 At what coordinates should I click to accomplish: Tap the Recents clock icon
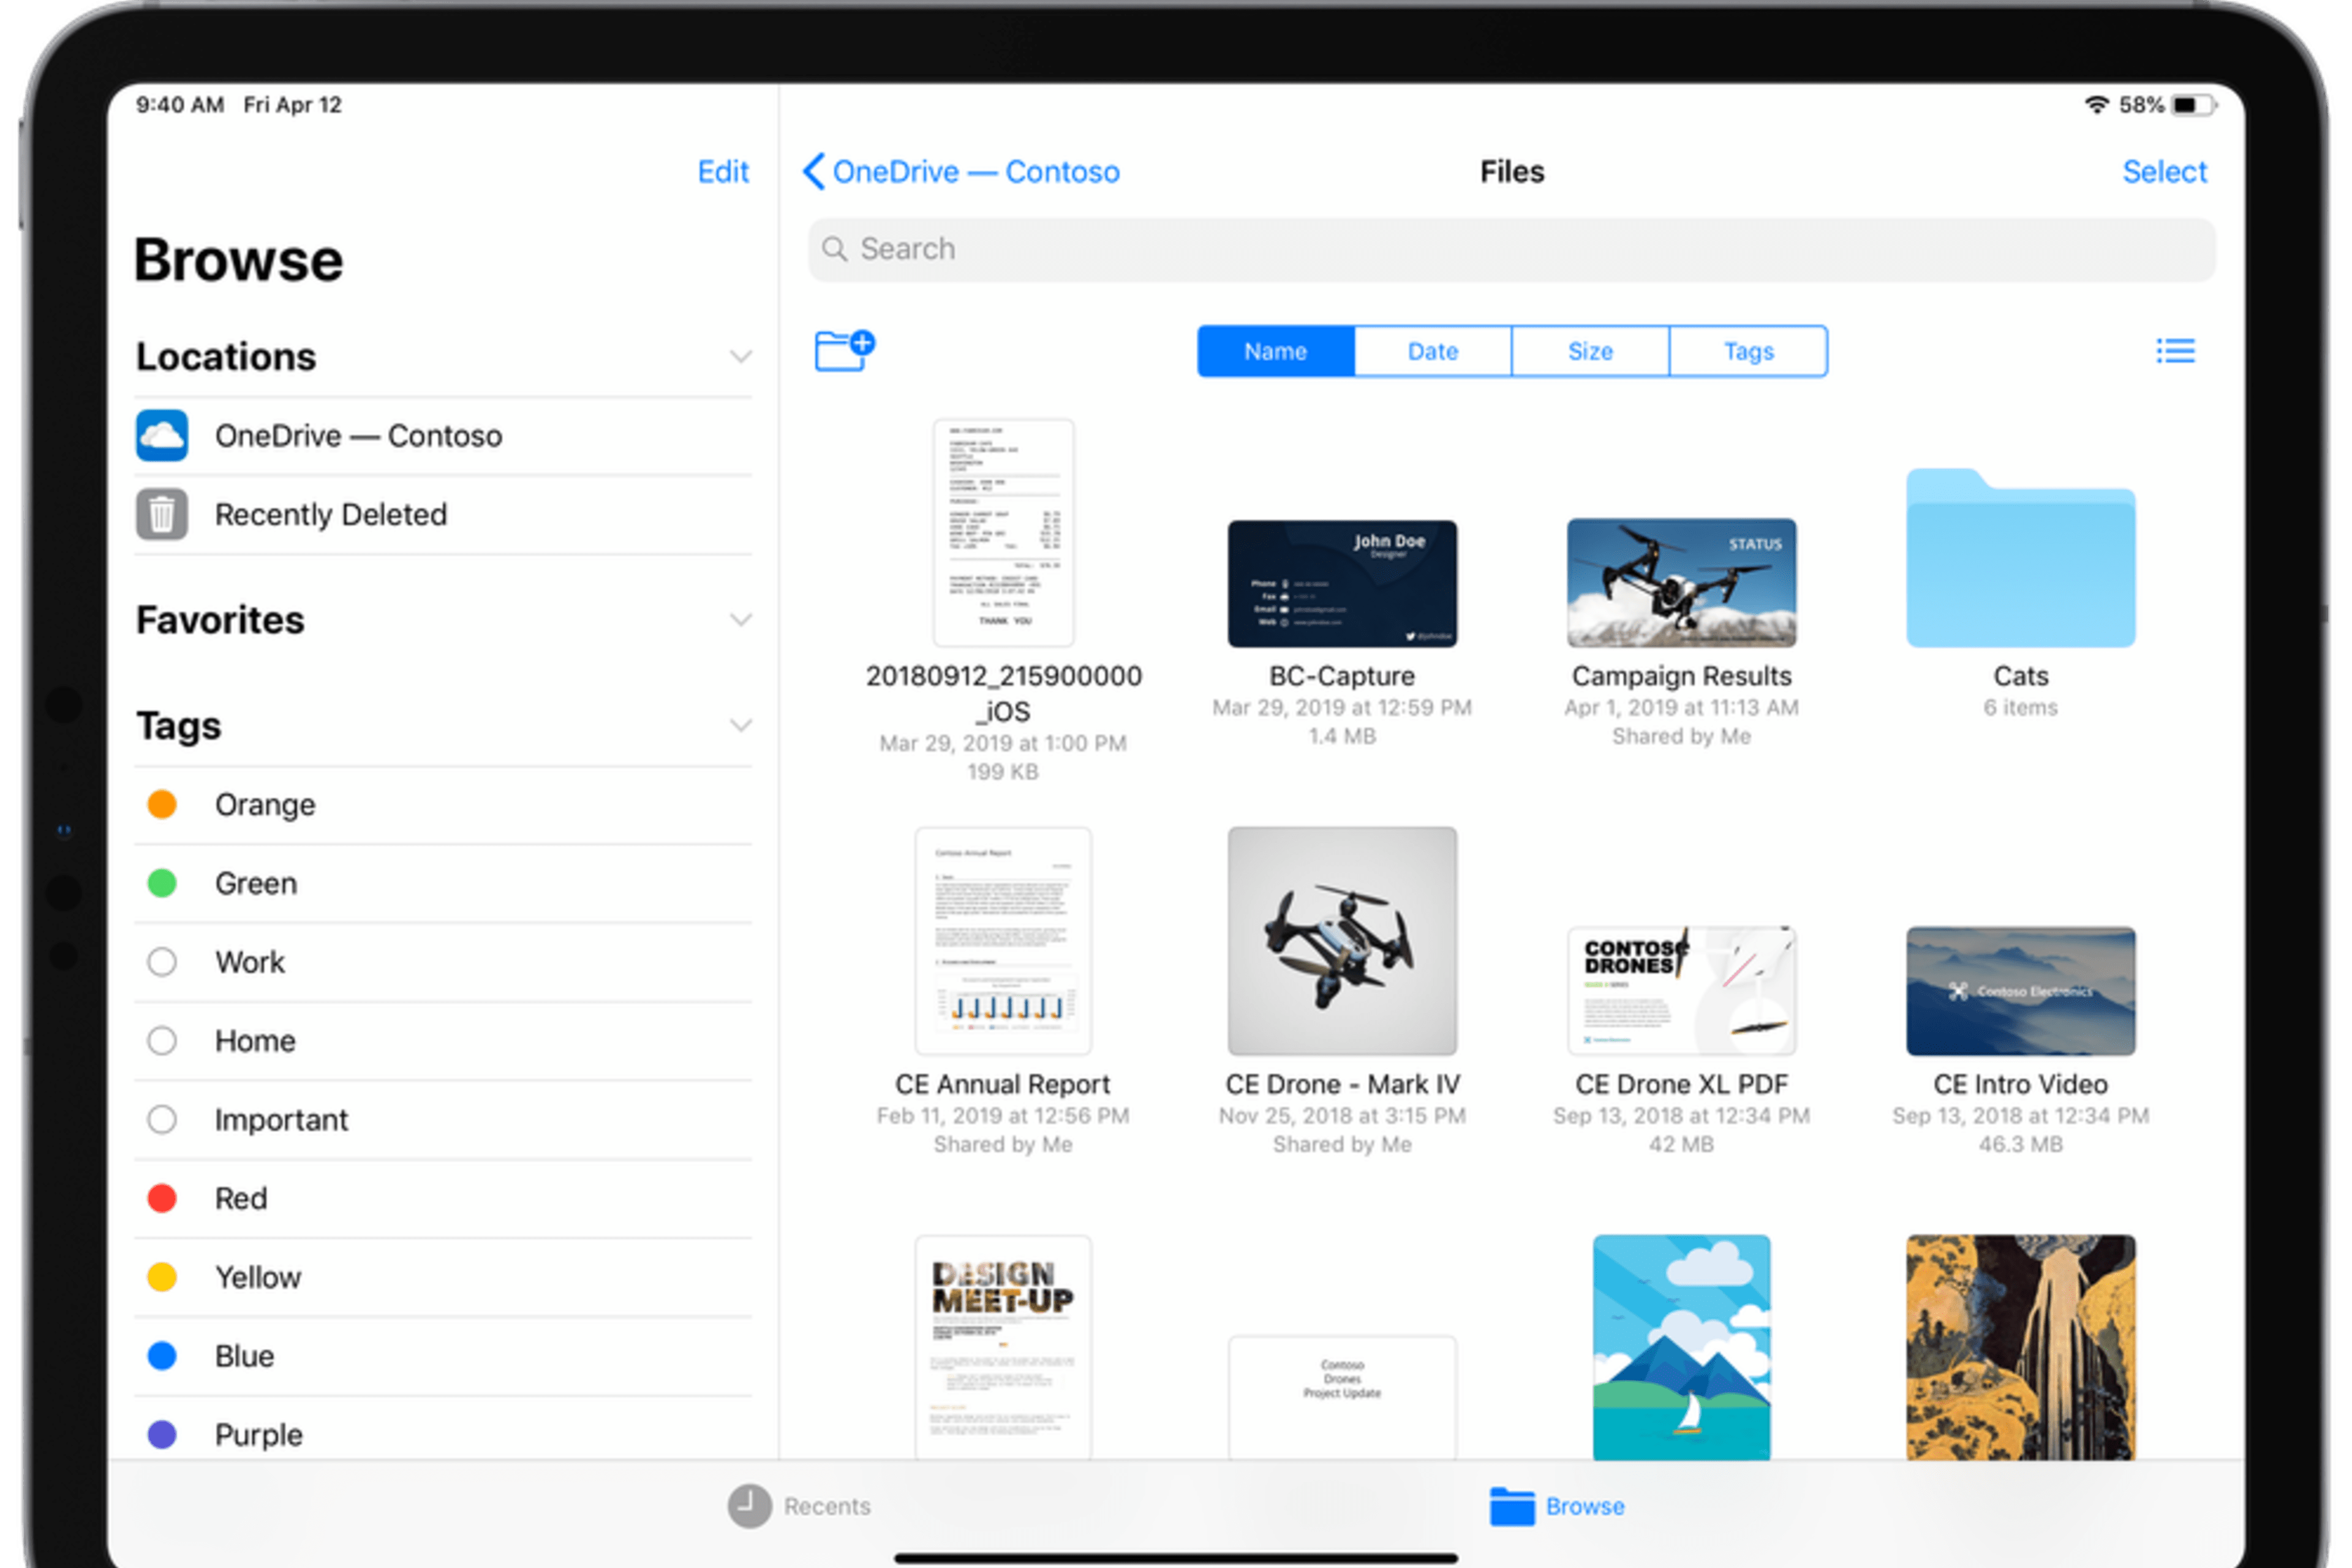(749, 1506)
